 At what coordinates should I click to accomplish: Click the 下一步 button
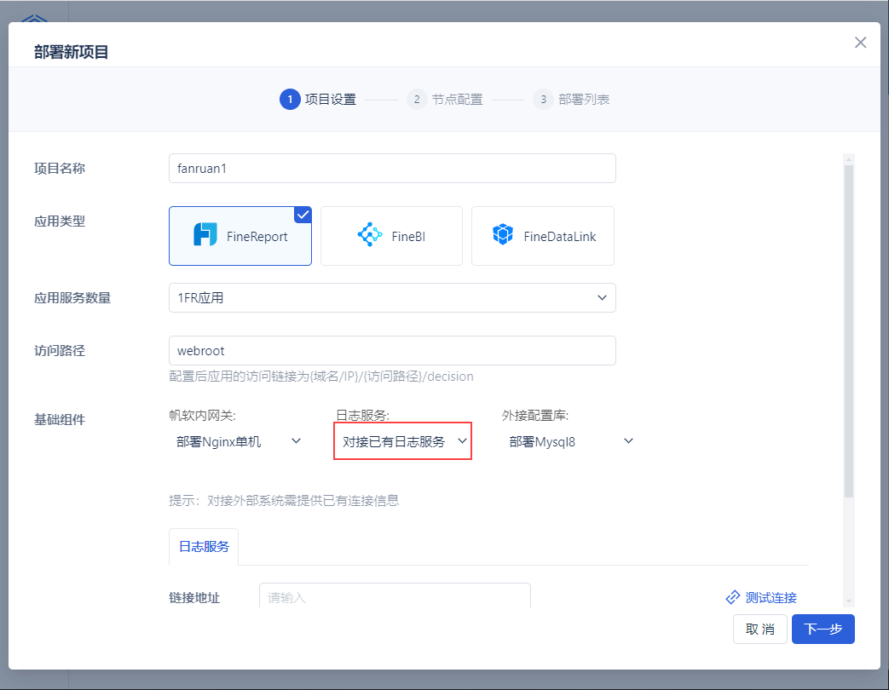(x=823, y=629)
